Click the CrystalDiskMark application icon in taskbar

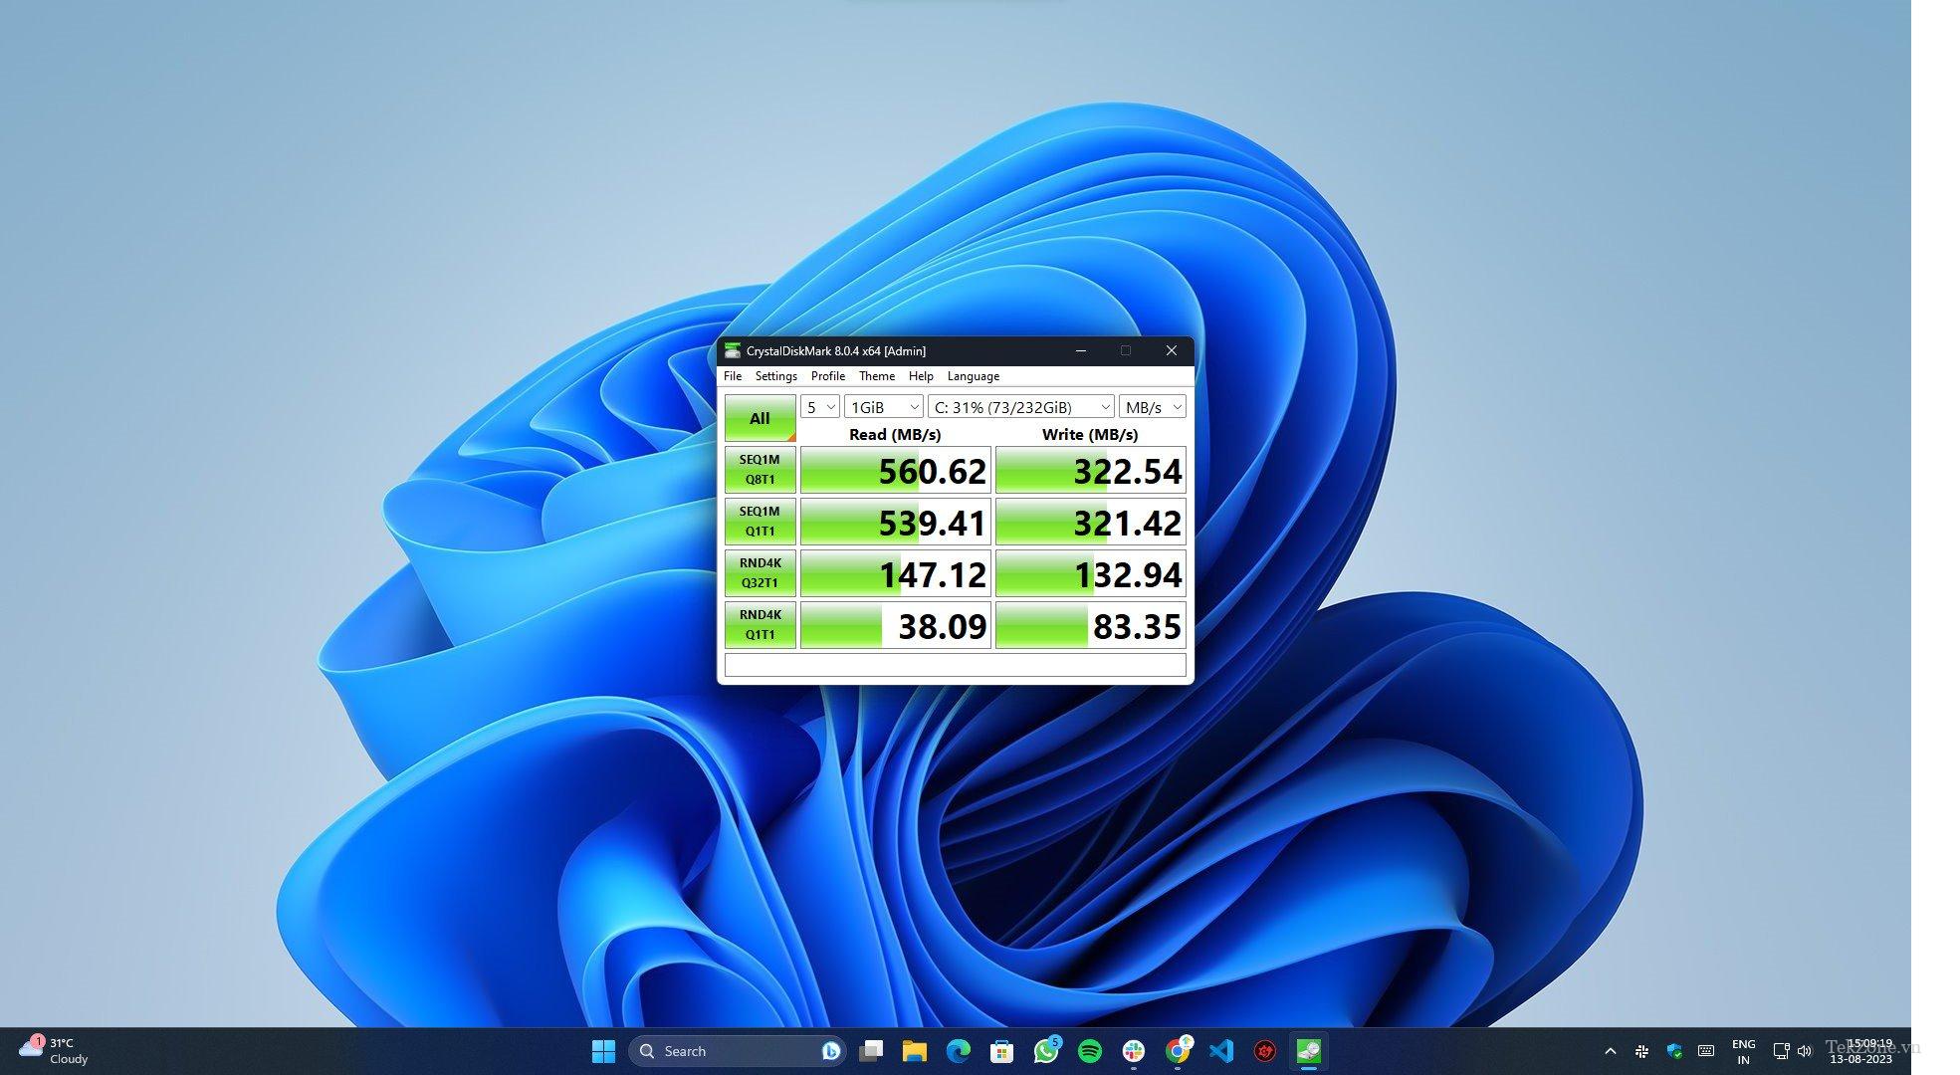pos(1310,1050)
